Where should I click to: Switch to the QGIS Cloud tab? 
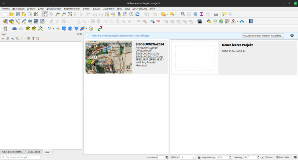(34, 152)
